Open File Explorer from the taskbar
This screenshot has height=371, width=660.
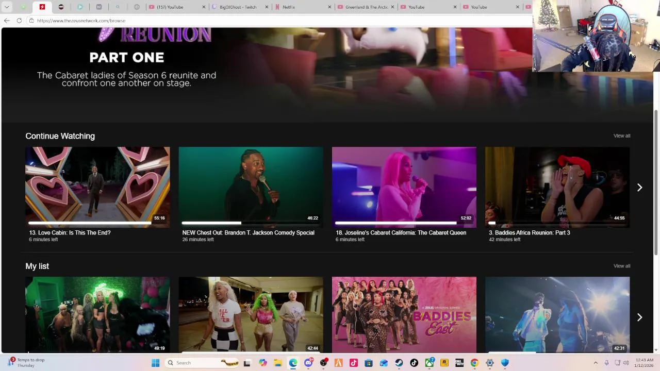pos(278,363)
